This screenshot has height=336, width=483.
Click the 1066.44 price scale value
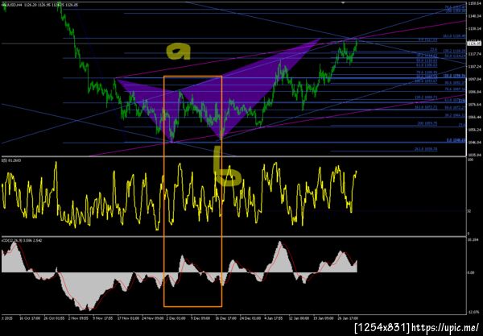tap(475, 117)
